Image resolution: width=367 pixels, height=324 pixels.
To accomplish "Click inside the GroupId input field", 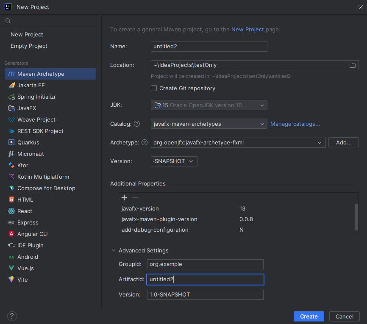I will [205, 264].
